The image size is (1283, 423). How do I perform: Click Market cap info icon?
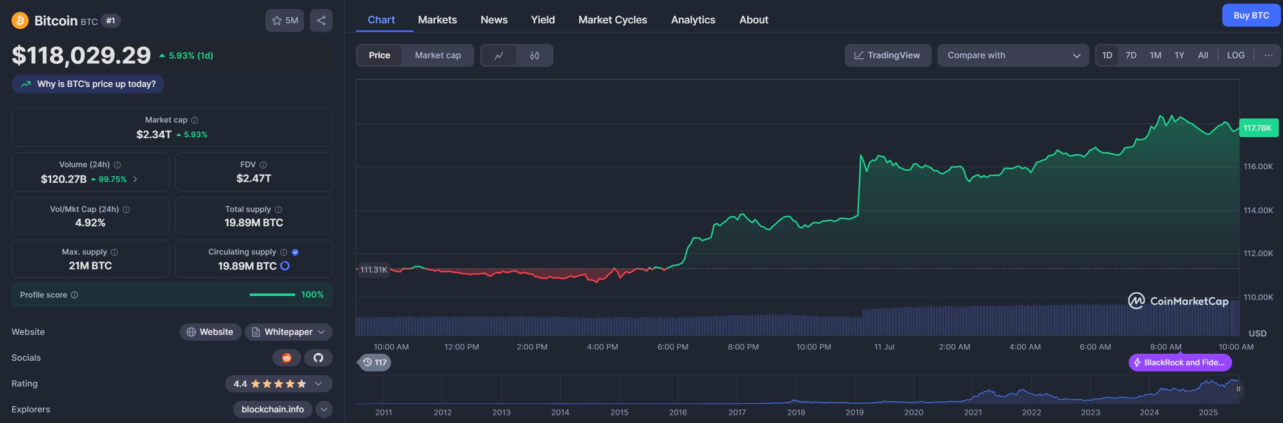[x=195, y=120]
